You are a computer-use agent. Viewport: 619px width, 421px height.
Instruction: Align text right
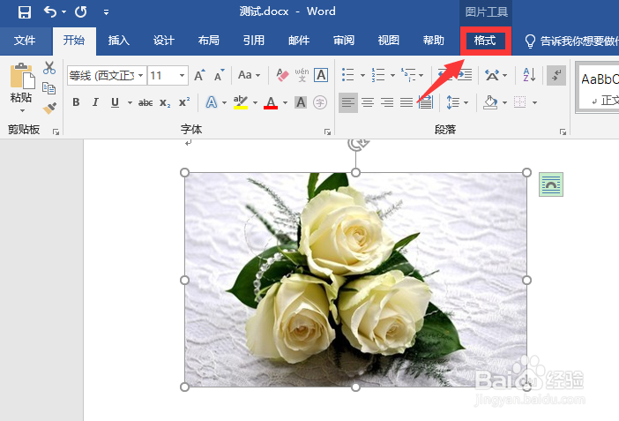point(387,102)
